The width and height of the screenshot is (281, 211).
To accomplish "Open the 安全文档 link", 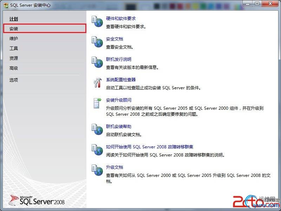I will click(115, 39).
